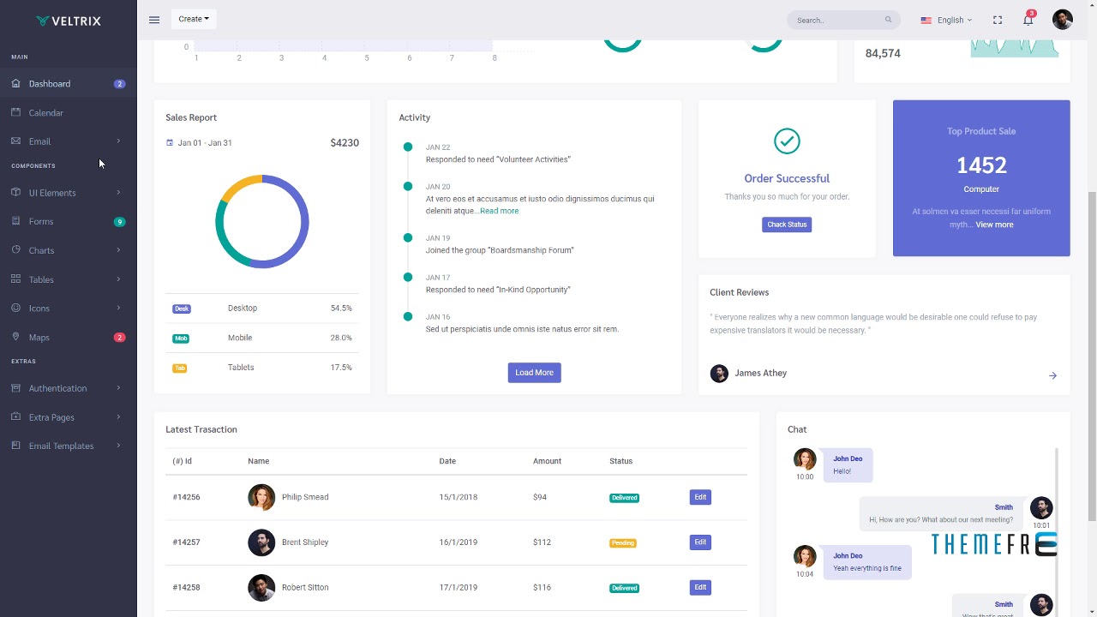This screenshot has width=1097, height=617.
Task: Click the Load More button
Action: pyautogui.click(x=534, y=373)
